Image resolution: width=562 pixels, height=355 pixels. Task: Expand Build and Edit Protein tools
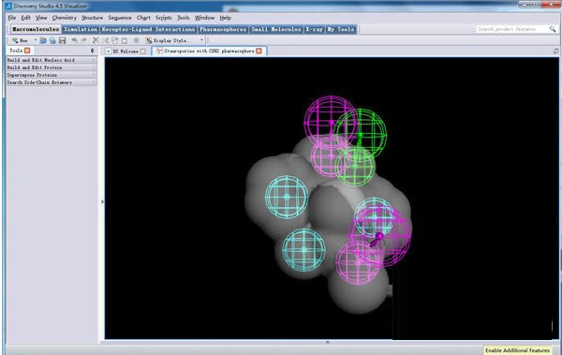(52, 67)
